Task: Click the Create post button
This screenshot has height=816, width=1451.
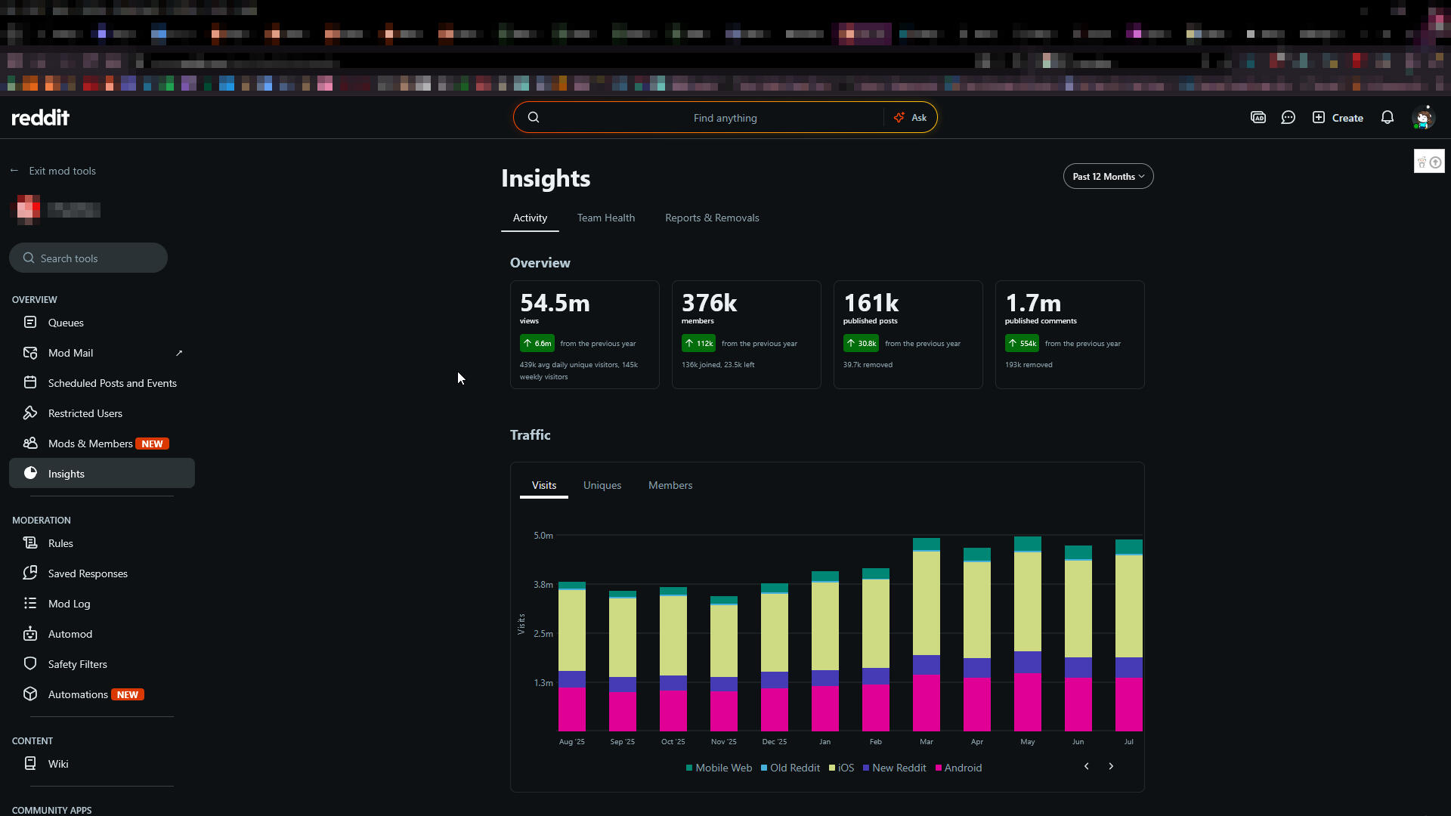Action: pyautogui.click(x=1338, y=118)
